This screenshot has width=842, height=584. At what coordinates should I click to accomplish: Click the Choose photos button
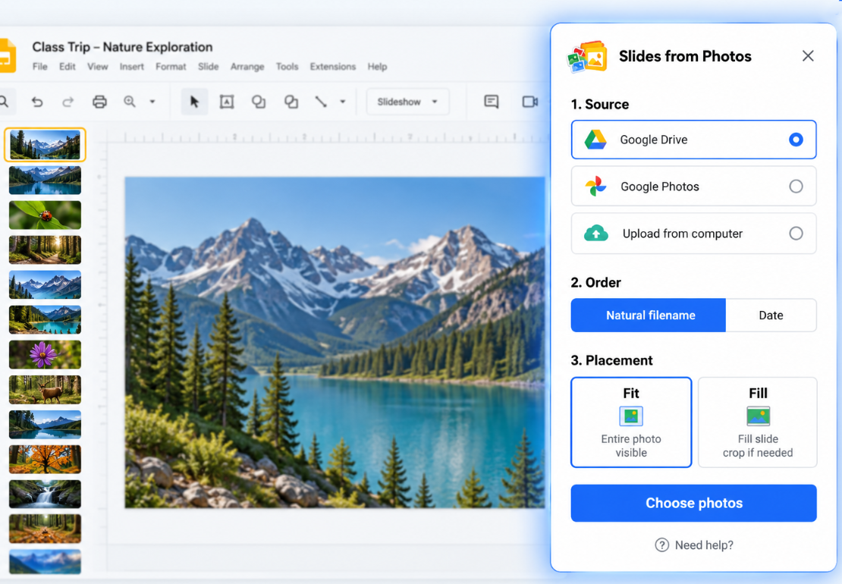coord(694,503)
